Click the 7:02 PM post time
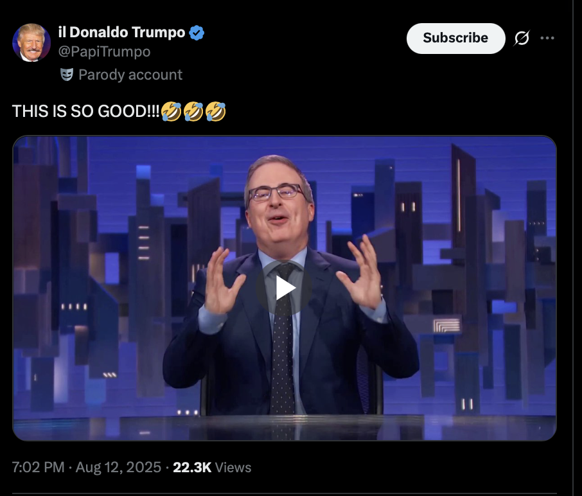 tap(39, 467)
